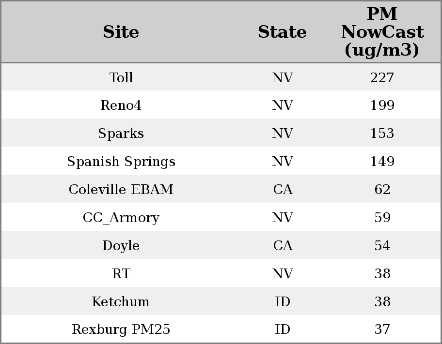Select the Spanish Springs row name

point(121,162)
